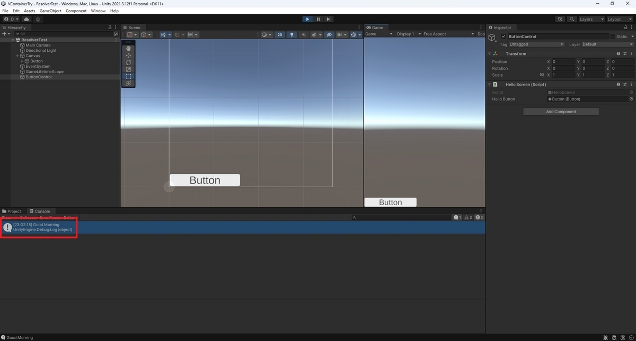Screen dimensions: 636x341
Task: Select the Hand (View) tool in Scene
Action: tap(128, 49)
